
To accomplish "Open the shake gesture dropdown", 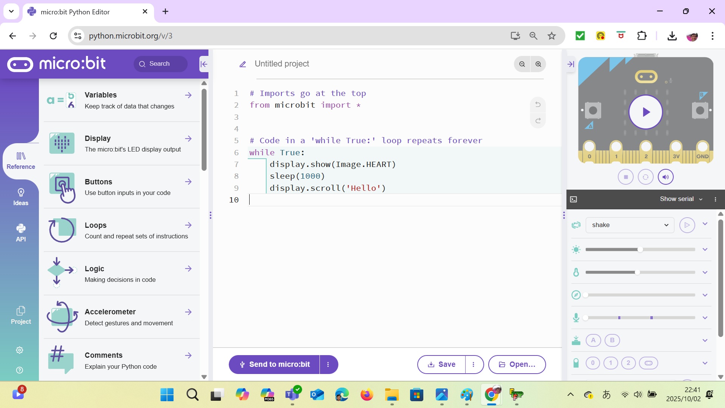I will (x=630, y=225).
